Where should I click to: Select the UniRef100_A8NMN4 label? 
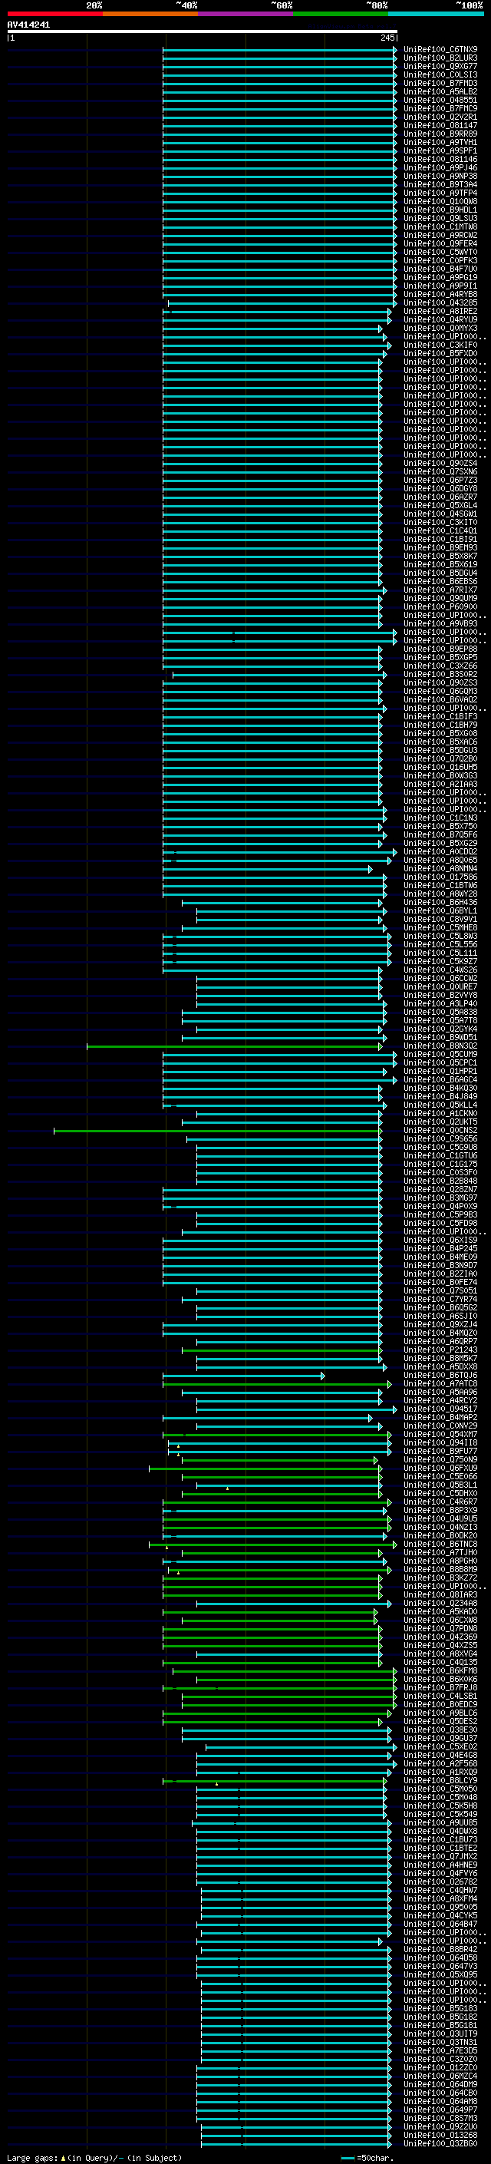click(440, 869)
